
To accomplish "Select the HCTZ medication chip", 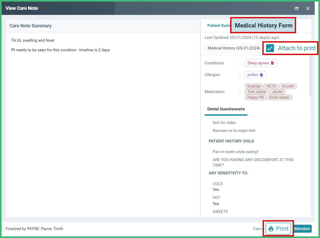I will [271, 86].
